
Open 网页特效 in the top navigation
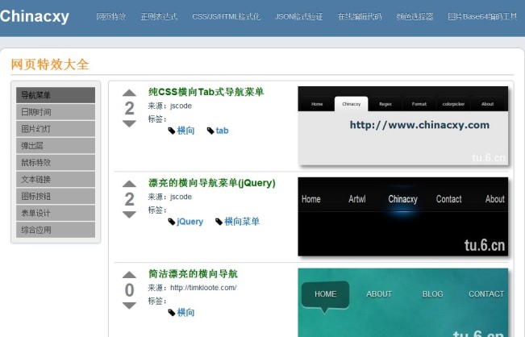click(x=111, y=16)
